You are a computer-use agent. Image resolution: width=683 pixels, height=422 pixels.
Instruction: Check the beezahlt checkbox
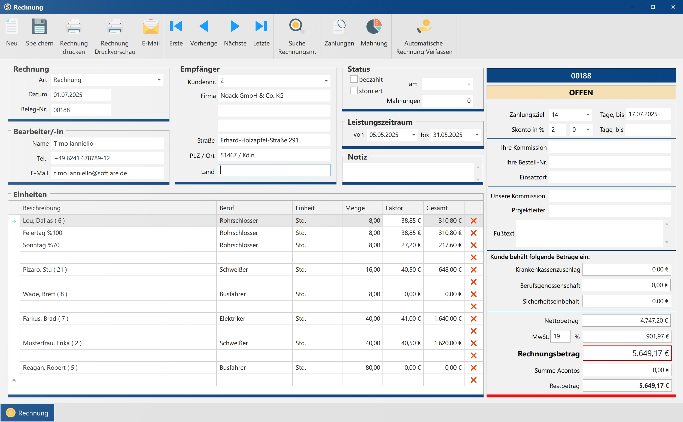354,79
